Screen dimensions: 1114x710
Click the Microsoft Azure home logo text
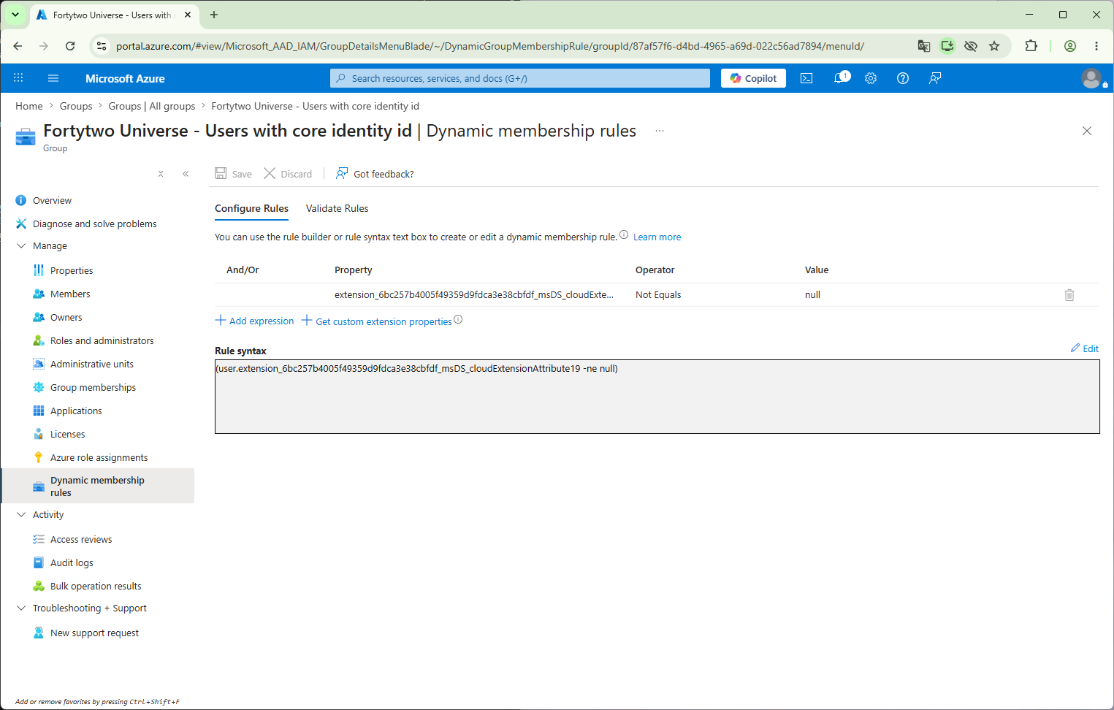pos(125,78)
